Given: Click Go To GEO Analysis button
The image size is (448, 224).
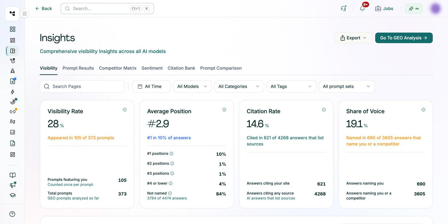Looking at the screenshot, I should coord(404,38).
